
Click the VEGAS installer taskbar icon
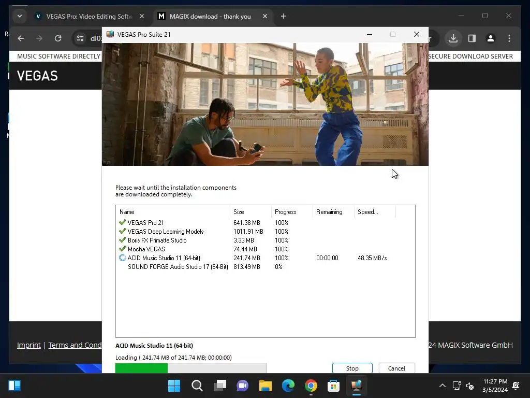(356, 386)
